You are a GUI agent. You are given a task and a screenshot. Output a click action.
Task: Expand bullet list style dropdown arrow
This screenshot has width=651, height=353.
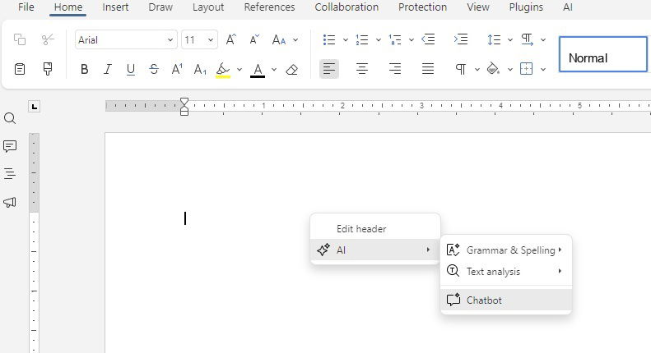(346, 40)
